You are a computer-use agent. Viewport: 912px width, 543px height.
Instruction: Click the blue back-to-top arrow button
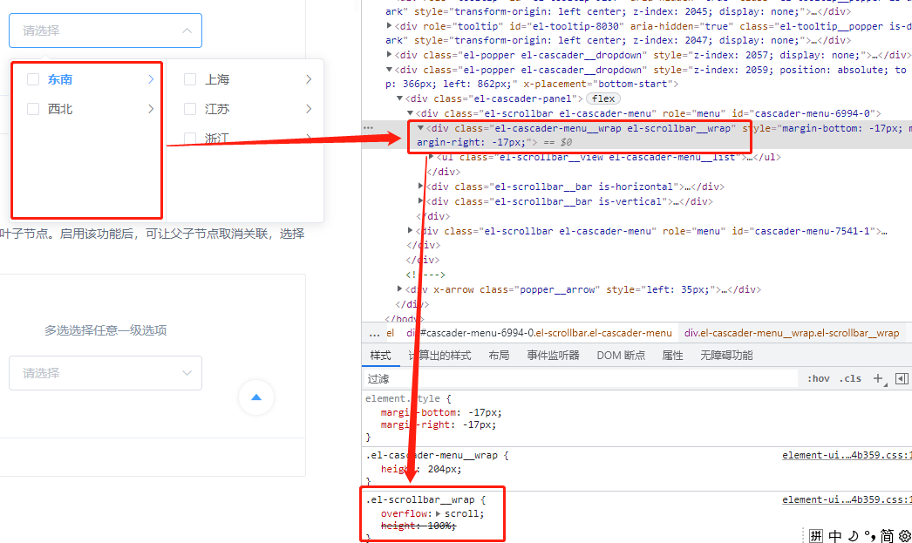click(255, 397)
